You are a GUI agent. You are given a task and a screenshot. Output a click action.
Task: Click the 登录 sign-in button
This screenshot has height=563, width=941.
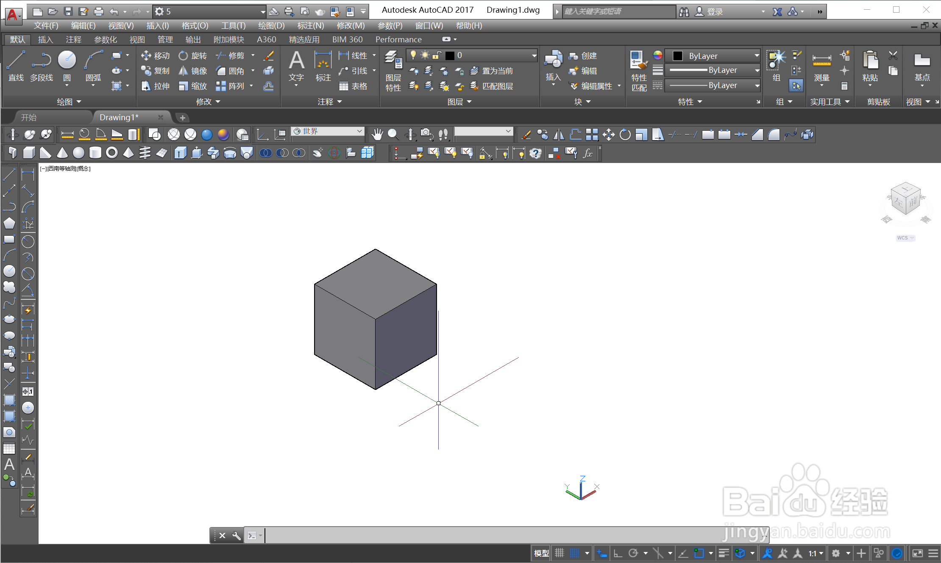click(715, 12)
